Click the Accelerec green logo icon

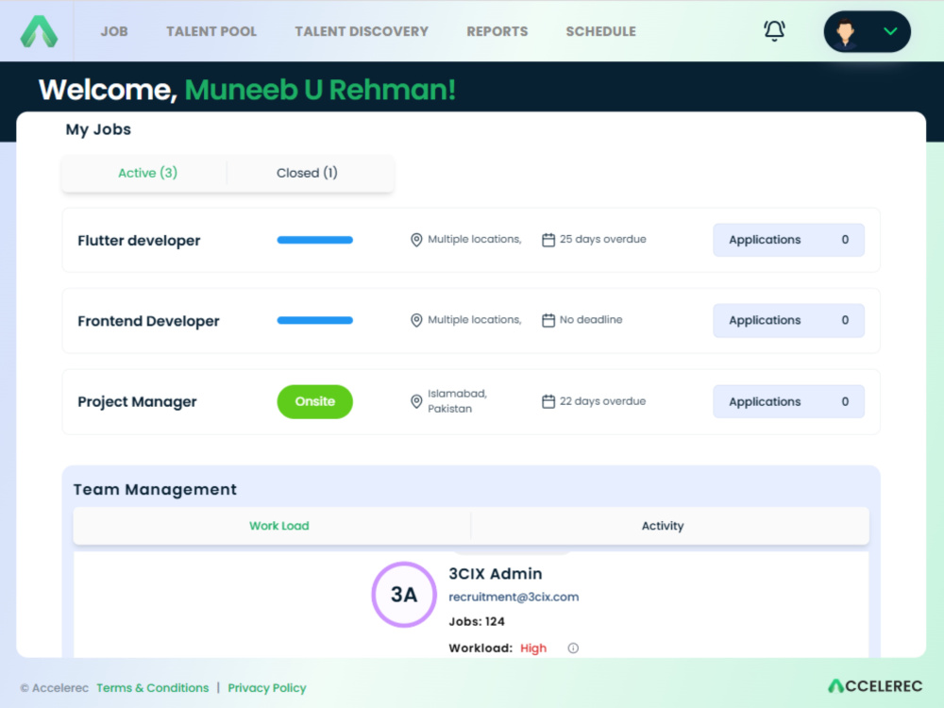click(39, 31)
